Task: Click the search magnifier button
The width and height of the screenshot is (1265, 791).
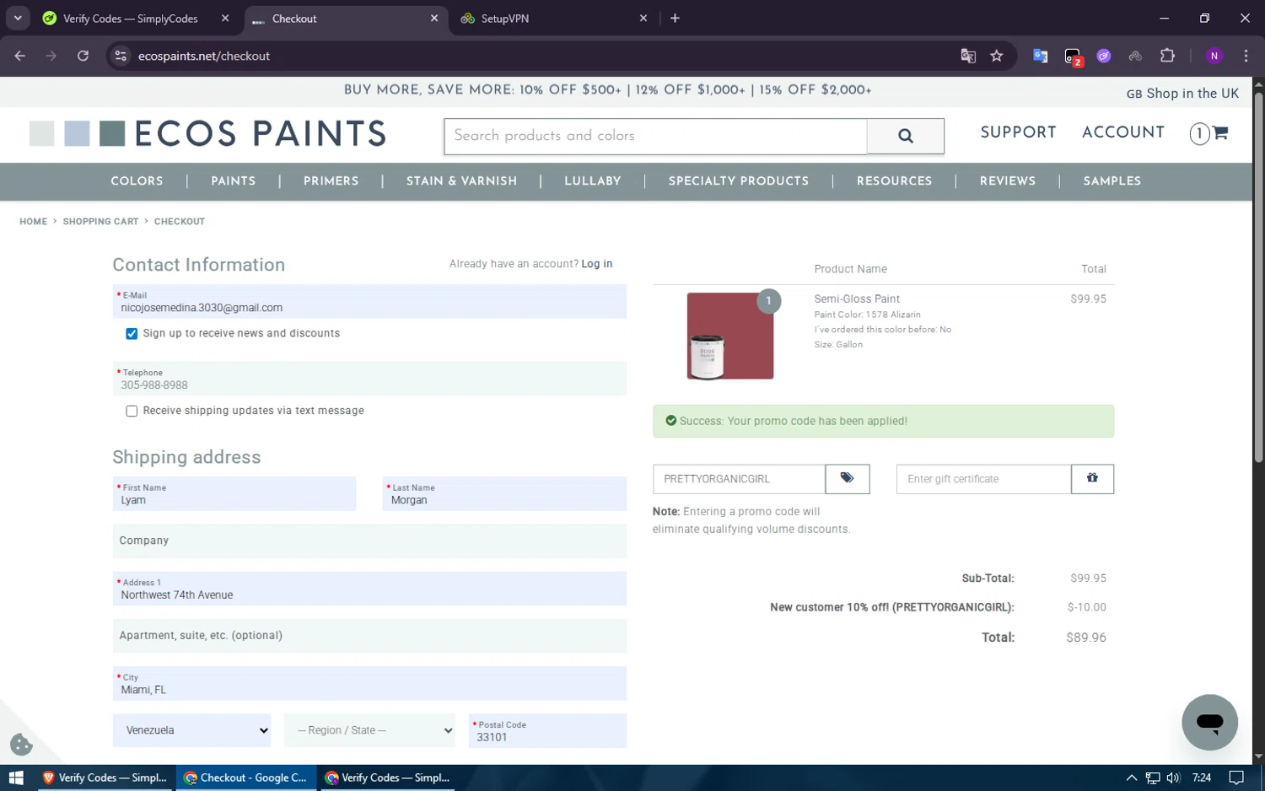Action: 905,136
